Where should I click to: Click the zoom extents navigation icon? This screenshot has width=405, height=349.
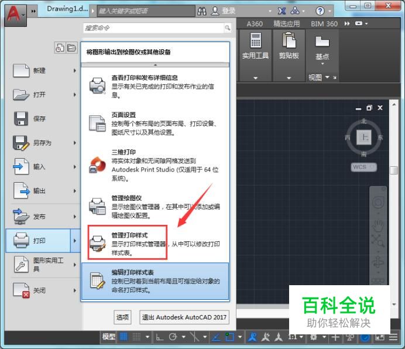click(378, 241)
